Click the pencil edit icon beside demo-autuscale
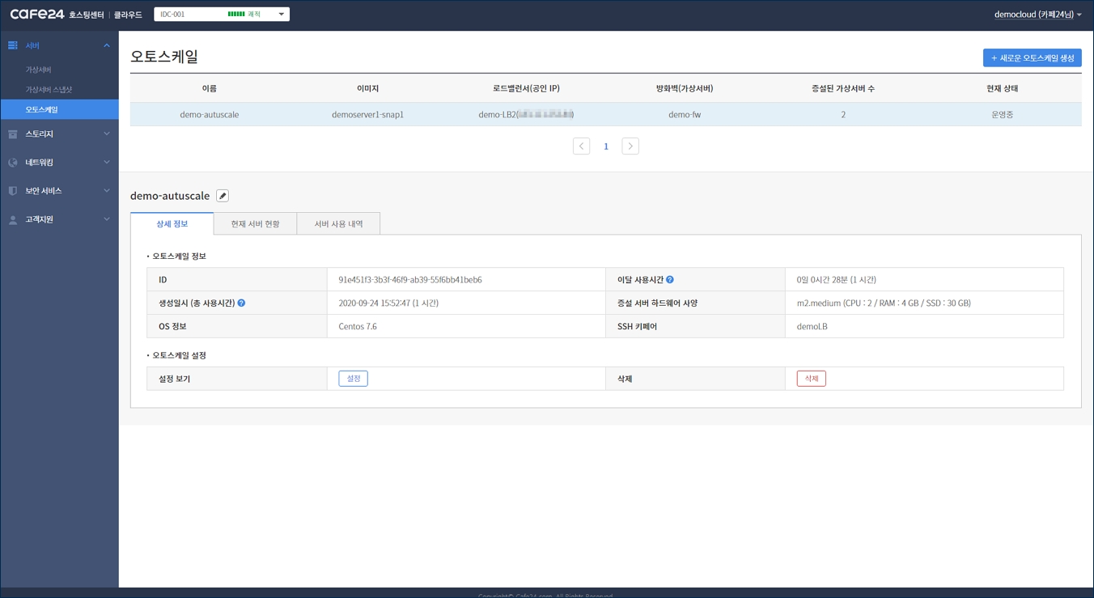This screenshot has width=1094, height=598. pos(223,196)
